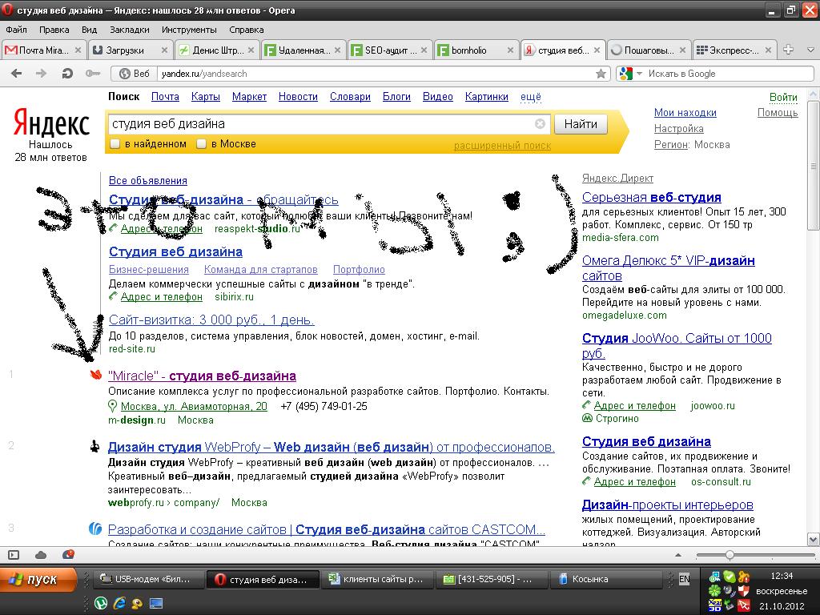The height and width of the screenshot is (615, 820).
Task: Close the Загрузки tab
Action: pyautogui.click(x=164, y=50)
